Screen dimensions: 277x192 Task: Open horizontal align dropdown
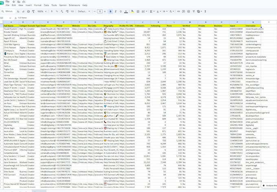point(152,11)
